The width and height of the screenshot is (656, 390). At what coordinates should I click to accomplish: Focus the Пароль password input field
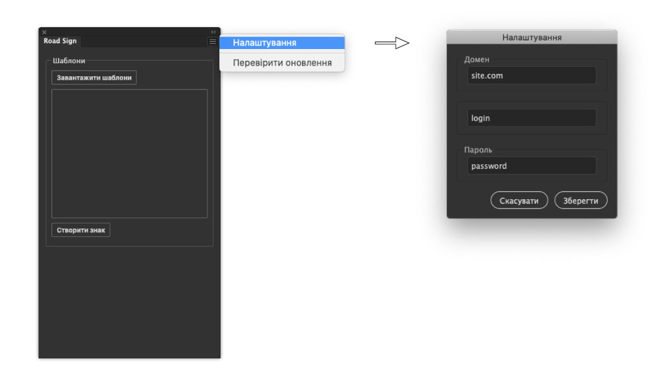tap(531, 166)
